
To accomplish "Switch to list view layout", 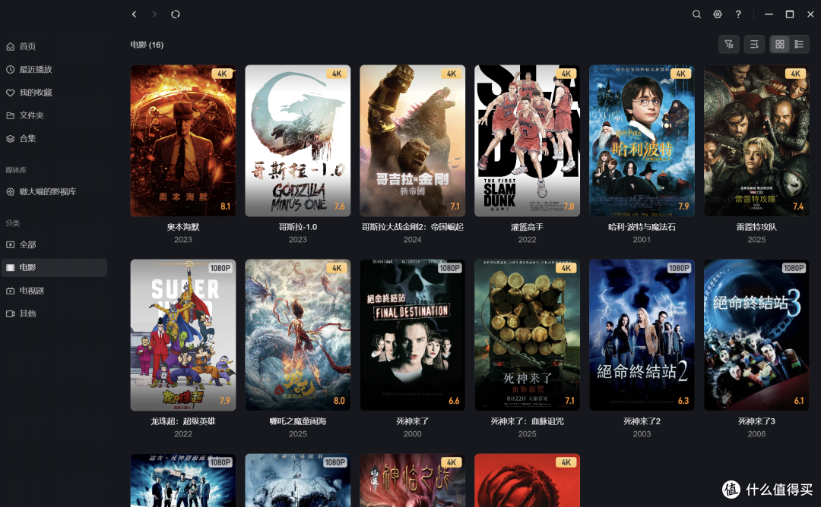I will (799, 45).
